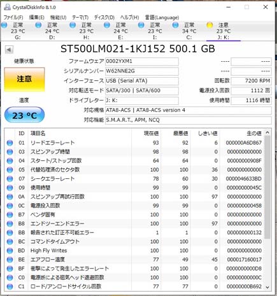
Task: Select raw value 000000A6D867
Action: 244,143
